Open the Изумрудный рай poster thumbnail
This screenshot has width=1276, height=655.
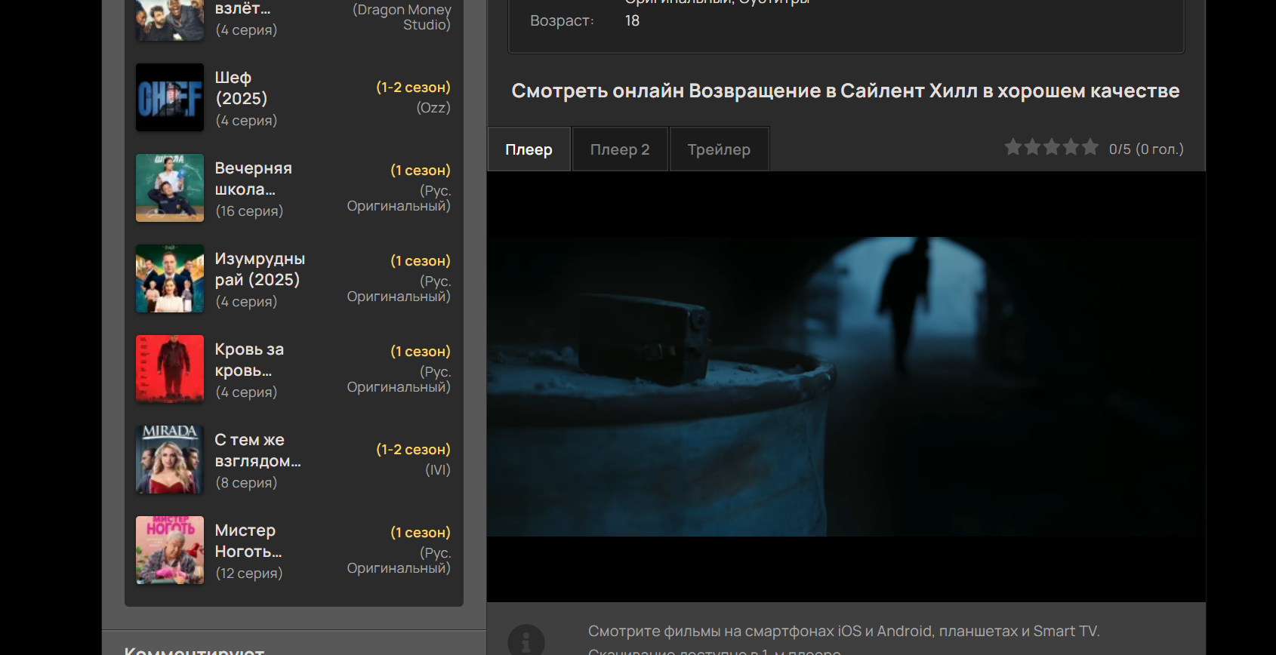click(170, 278)
